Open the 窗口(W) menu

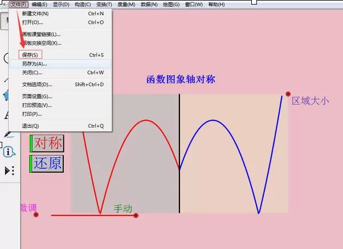point(194,5)
